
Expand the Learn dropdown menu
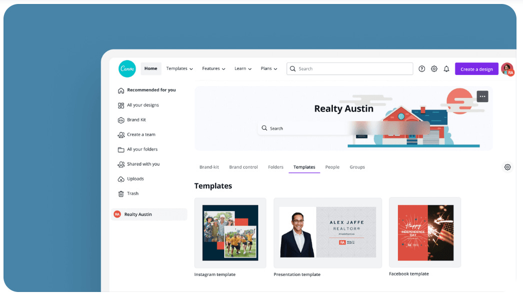pyautogui.click(x=243, y=68)
